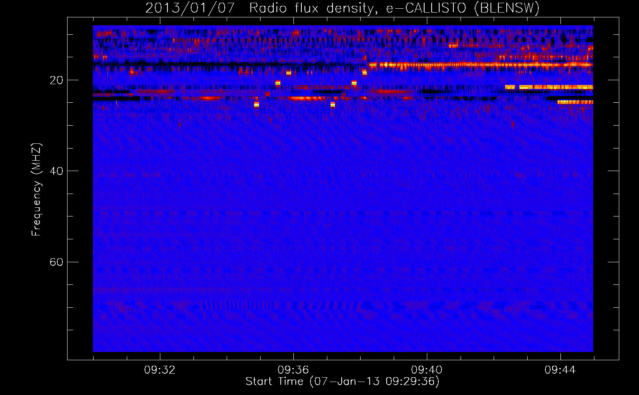Viewport: 639px width, 395px height.
Task: Click the 09:32 time tick label
Action: [160, 370]
